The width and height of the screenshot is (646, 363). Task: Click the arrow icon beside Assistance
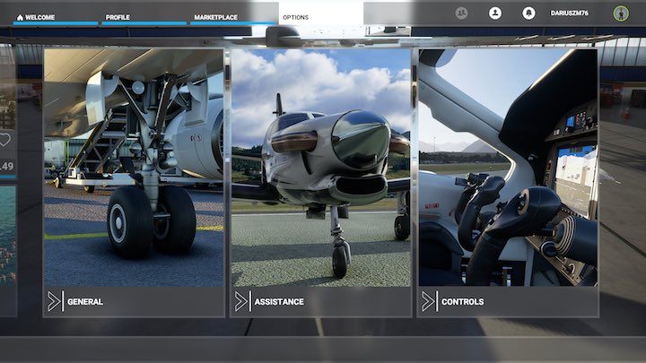click(x=241, y=301)
